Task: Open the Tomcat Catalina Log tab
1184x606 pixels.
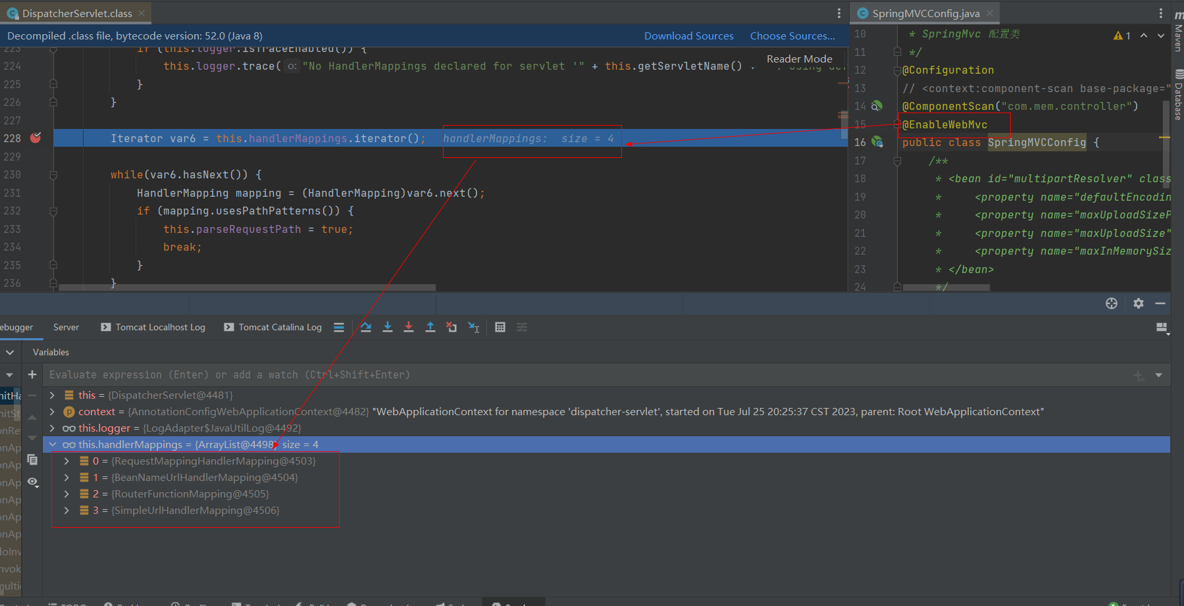Action: pos(273,327)
